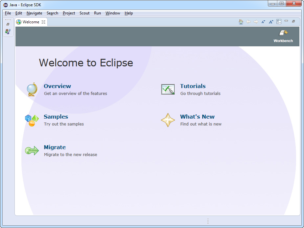Follow the Migrate heading link

(x=55, y=148)
